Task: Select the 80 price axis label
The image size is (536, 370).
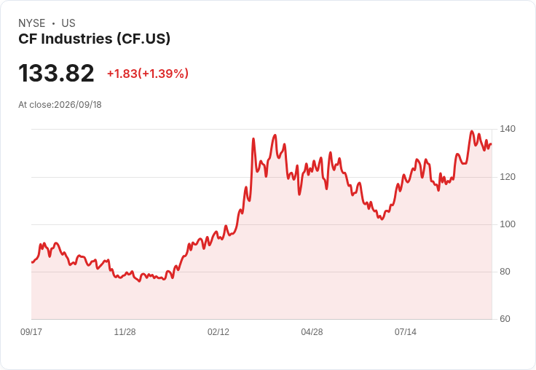Action: (505, 272)
